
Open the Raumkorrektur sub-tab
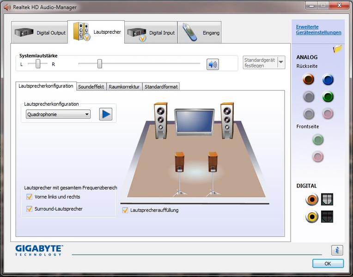pyautogui.click(x=124, y=87)
